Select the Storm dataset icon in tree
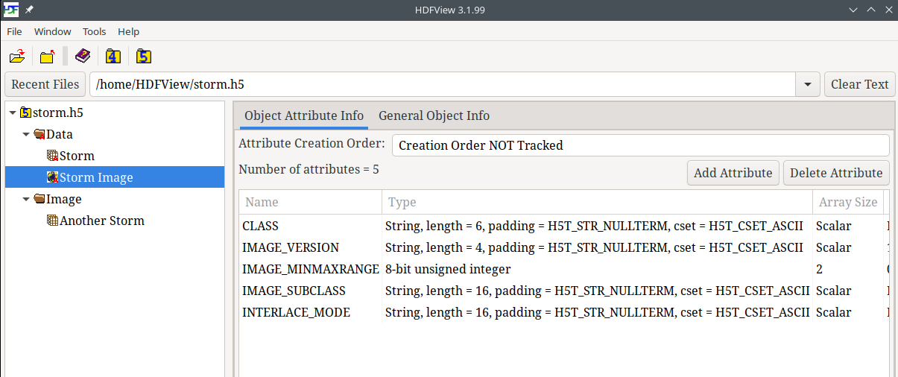Screen dimensions: 898x377 [x=52, y=156]
